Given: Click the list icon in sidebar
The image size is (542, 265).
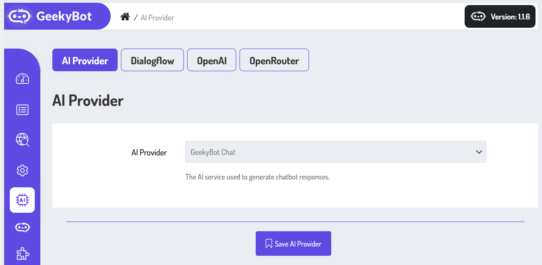Looking at the screenshot, I should point(23,110).
